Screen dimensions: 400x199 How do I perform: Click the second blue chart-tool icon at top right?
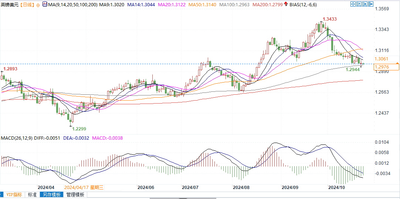point(359,4)
